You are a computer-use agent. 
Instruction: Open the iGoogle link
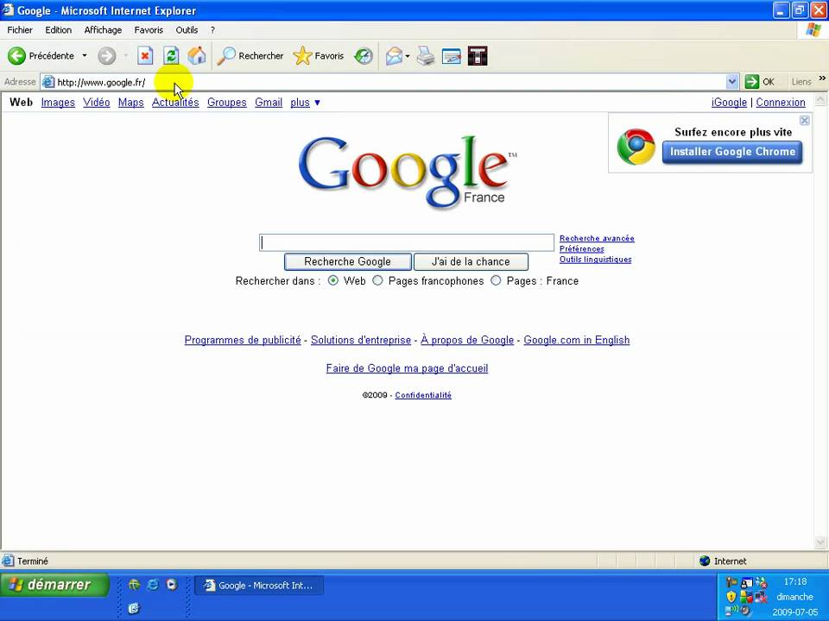tap(729, 103)
